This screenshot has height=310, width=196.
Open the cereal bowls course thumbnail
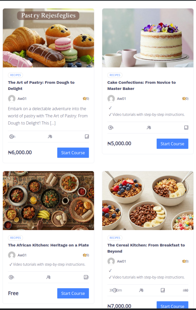click(x=148, y=200)
